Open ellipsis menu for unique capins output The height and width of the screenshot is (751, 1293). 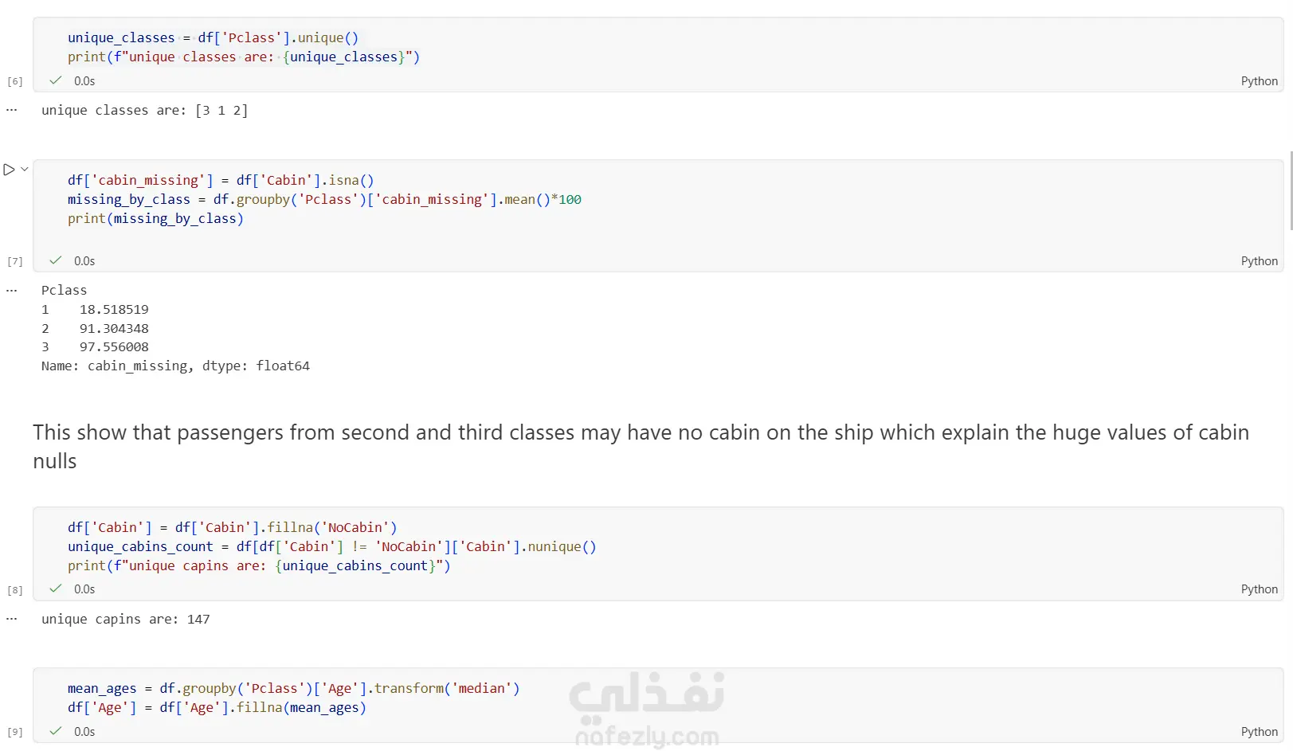[x=11, y=619]
